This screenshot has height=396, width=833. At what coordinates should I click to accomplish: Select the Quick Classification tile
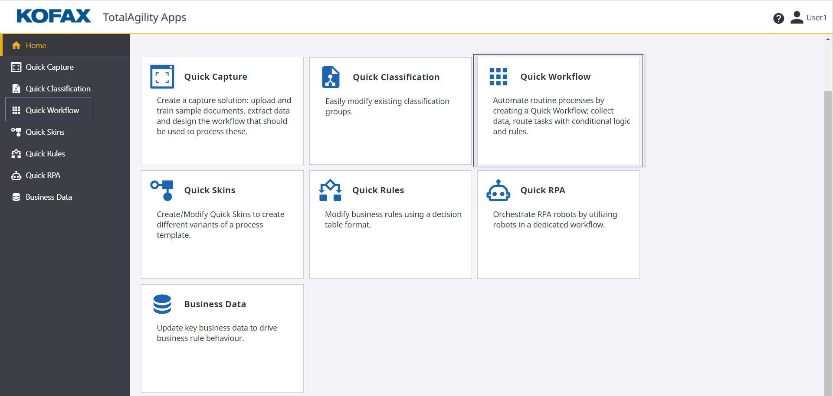point(390,110)
